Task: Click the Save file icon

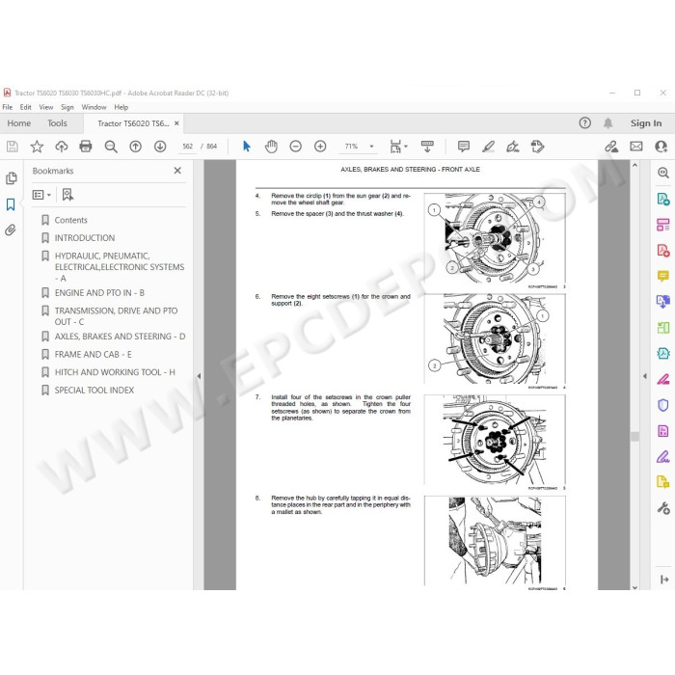Action: pos(12,147)
